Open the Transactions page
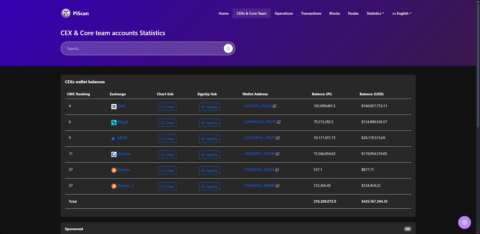The image size is (480, 234). (x=311, y=13)
